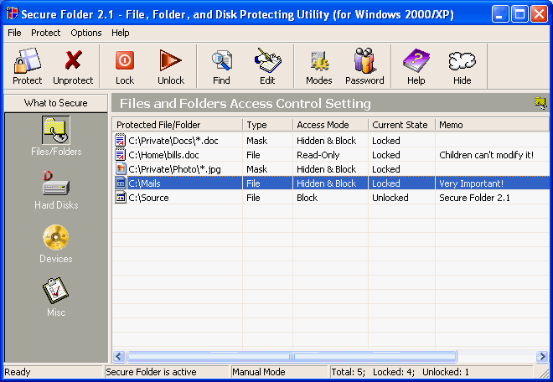Screen dimensions: 553x382
Task: Click the memo "Secure Folder 2.1"
Action: pyautogui.click(x=474, y=198)
